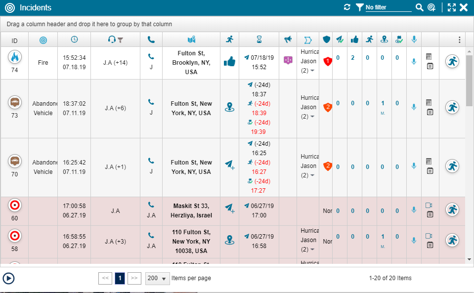The height and width of the screenshot is (293, 474).
Task: Open the funnel filter icon in title bar
Action: click(359, 7)
